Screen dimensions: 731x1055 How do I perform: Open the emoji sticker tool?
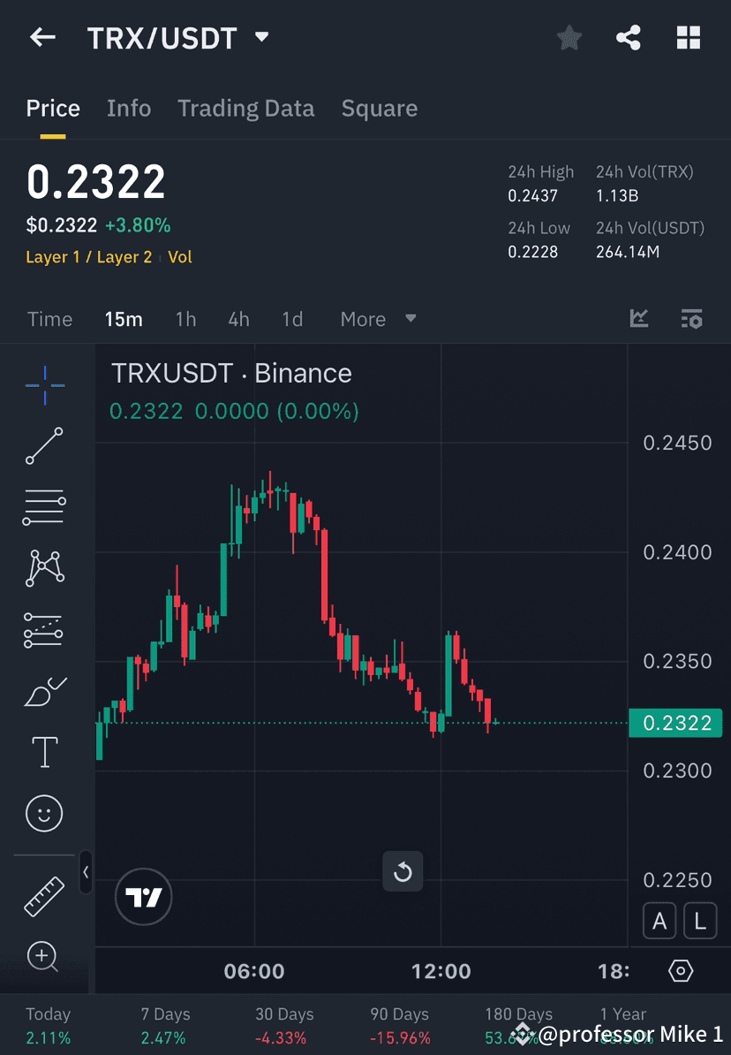44,813
